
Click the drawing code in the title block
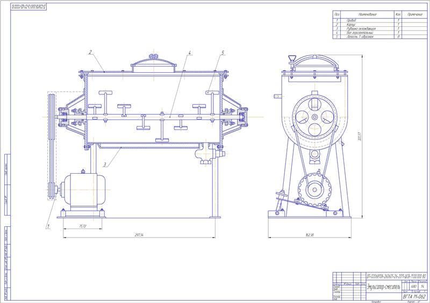(397, 275)
